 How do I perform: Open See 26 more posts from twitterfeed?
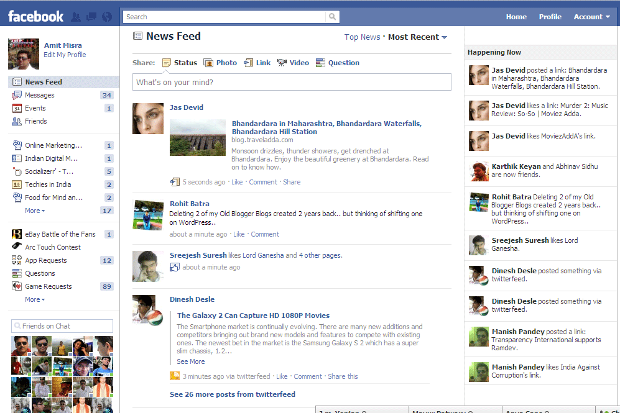click(x=233, y=394)
